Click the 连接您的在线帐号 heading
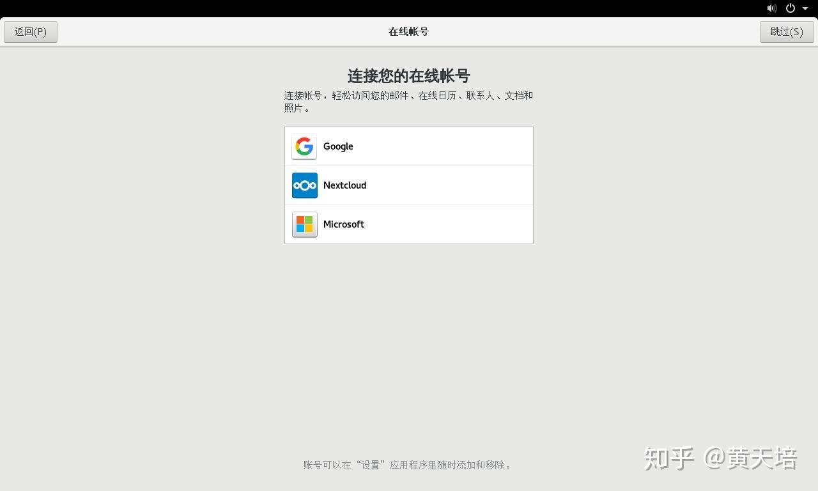818x491 pixels. [x=408, y=75]
